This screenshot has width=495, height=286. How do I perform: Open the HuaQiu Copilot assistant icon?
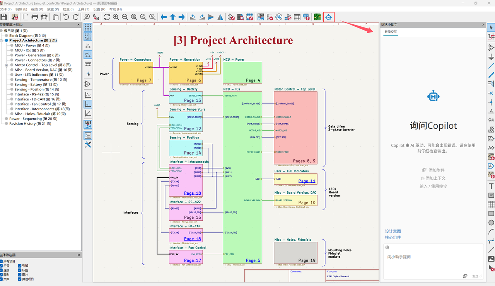tap(329, 17)
